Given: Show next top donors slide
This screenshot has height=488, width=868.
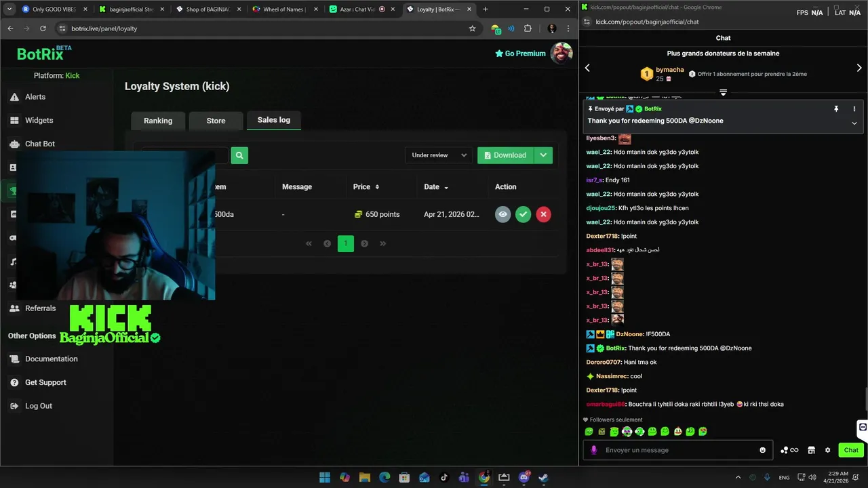Looking at the screenshot, I should [859, 68].
